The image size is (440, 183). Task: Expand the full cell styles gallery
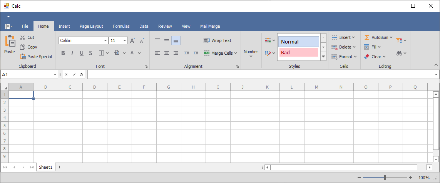(x=323, y=56)
